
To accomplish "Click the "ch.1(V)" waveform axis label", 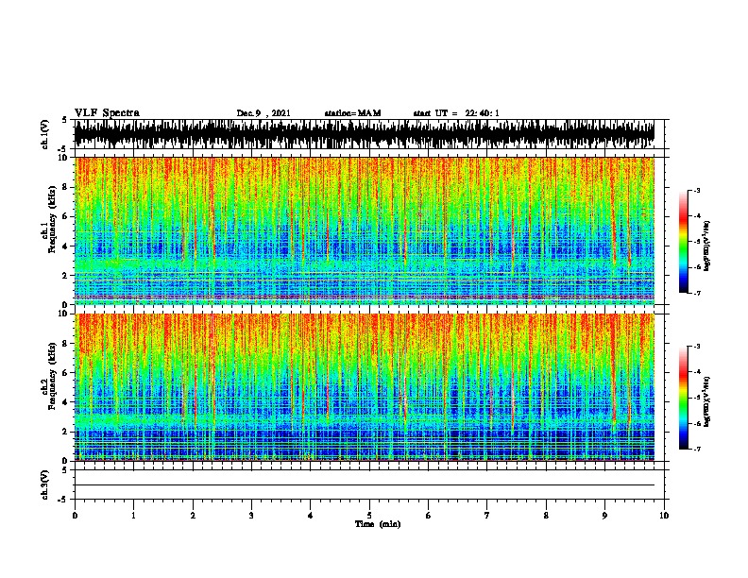I will [45, 134].
